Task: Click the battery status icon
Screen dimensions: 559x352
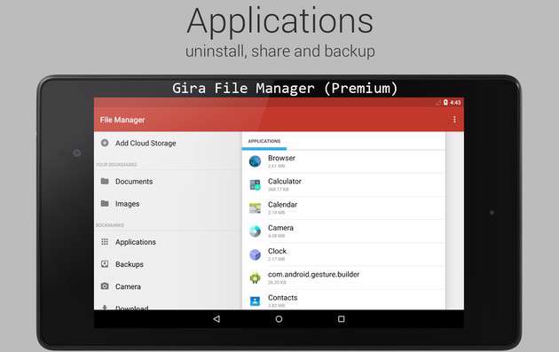Action: point(445,103)
